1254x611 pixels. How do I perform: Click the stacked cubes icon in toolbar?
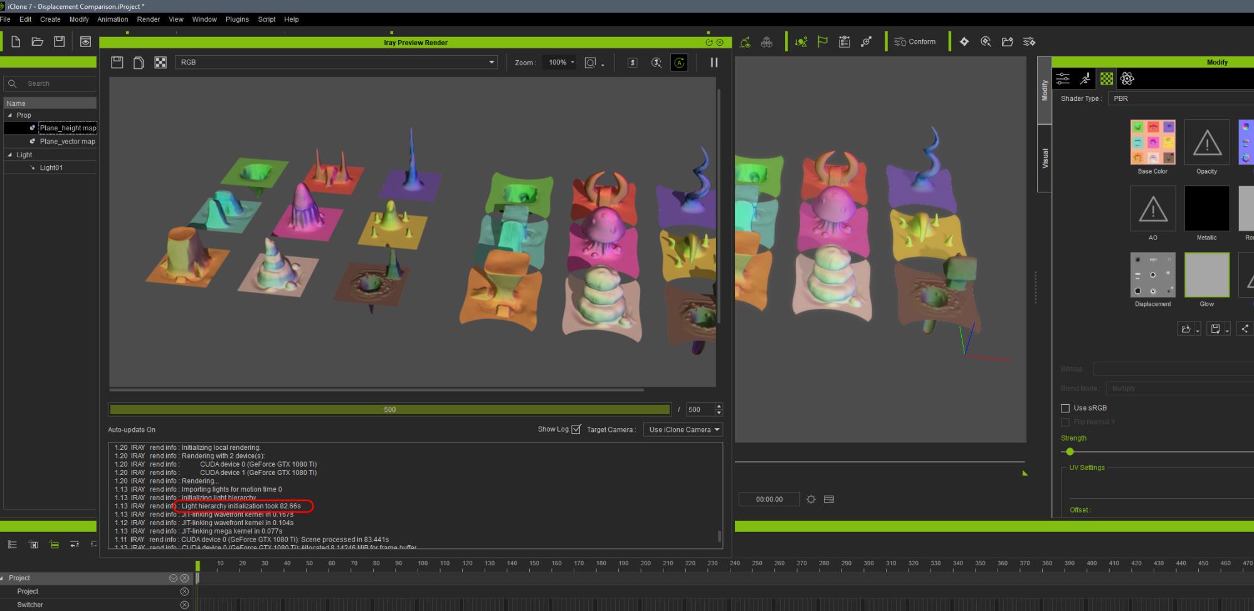pyautogui.click(x=766, y=42)
